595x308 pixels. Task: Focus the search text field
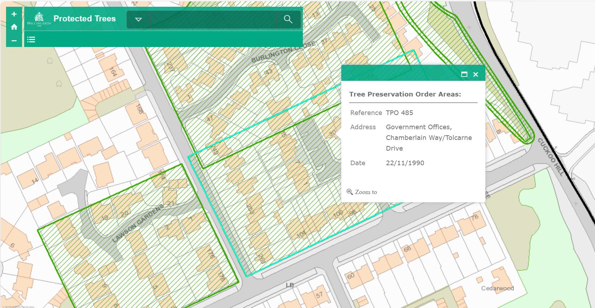click(214, 19)
